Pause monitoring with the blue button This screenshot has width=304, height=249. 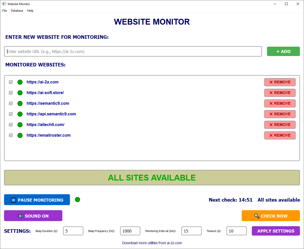(37, 200)
